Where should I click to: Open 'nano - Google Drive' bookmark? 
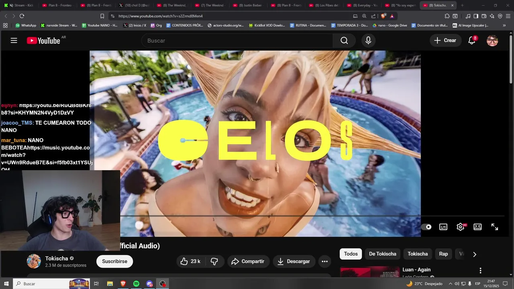pos(390,25)
